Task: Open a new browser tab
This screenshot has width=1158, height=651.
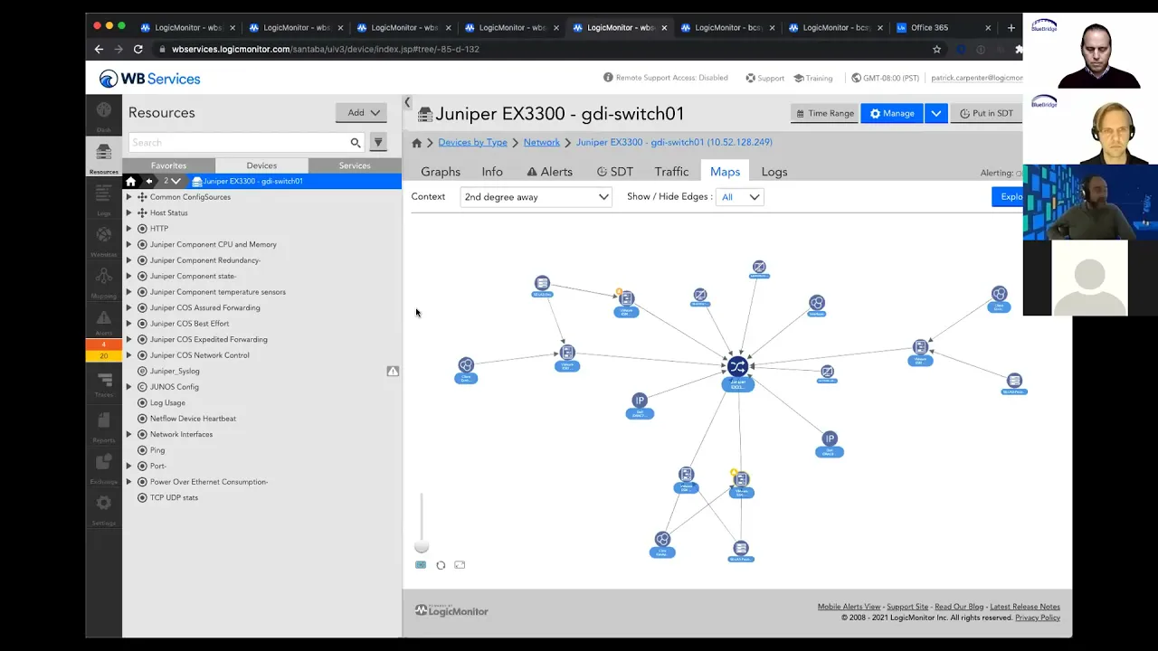Action: click(1011, 27)
